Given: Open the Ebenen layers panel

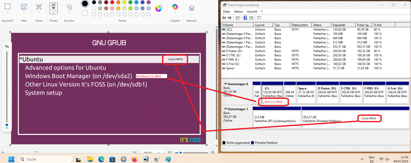Looking at the screenshot, I should (192, 8).
